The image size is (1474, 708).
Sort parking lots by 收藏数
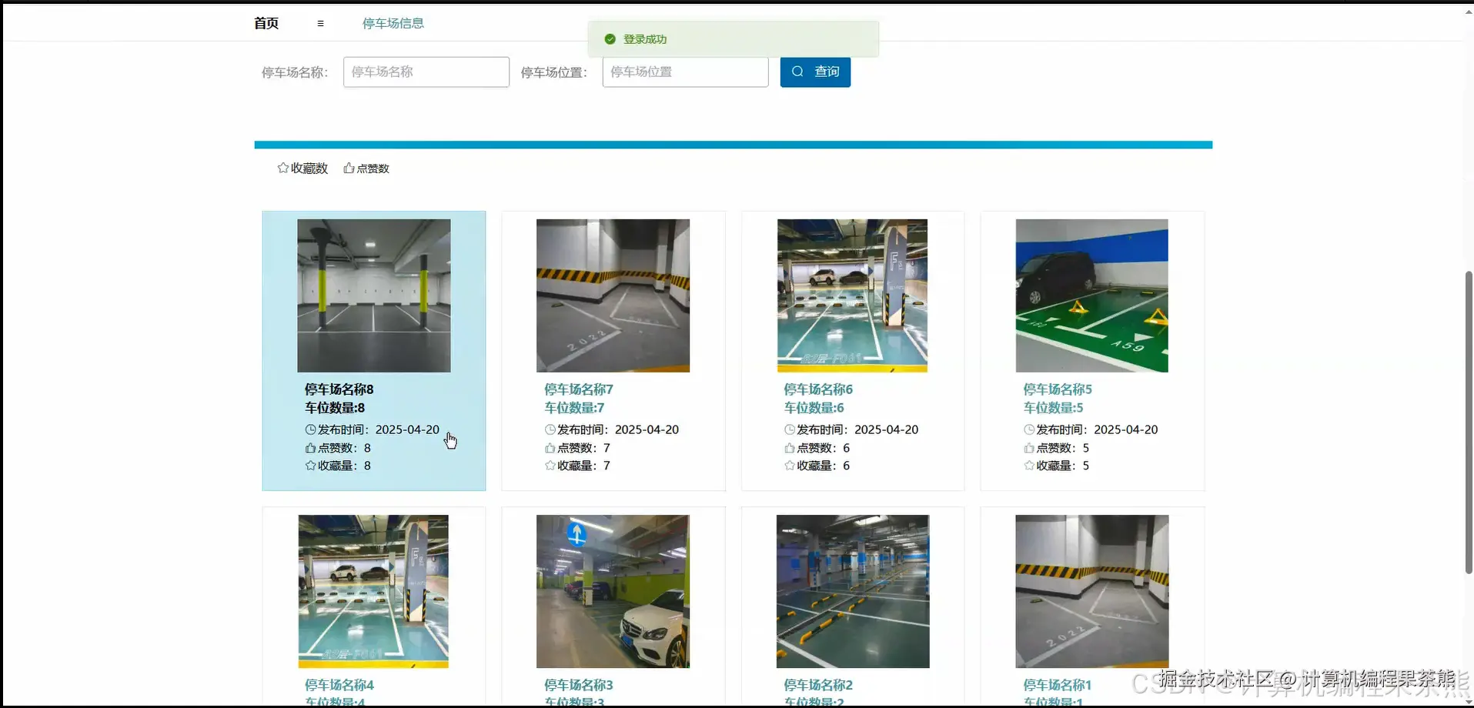point(302,168)
